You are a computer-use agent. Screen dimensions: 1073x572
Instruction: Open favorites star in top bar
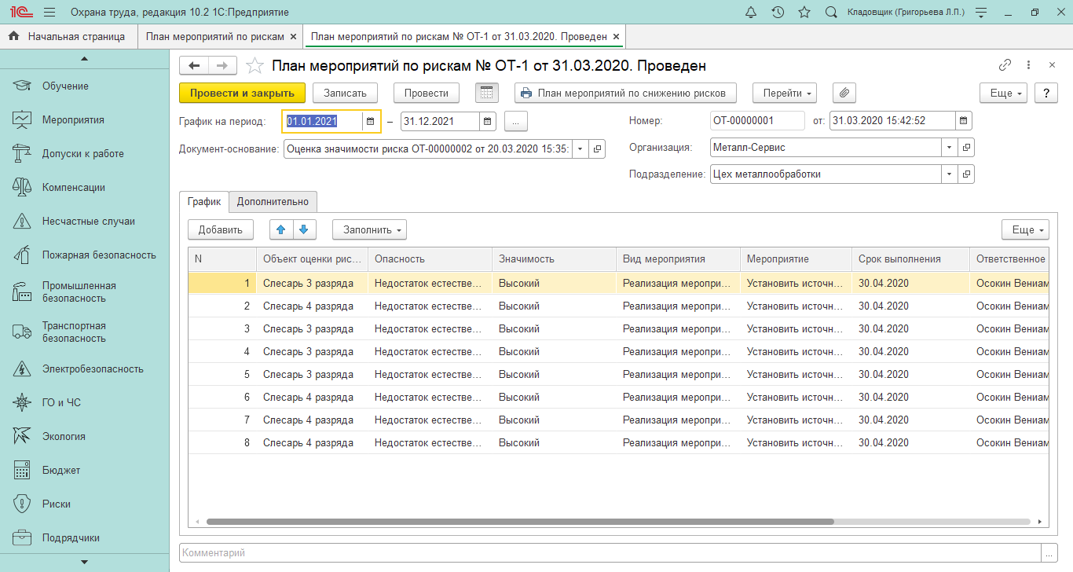(804, 13)
